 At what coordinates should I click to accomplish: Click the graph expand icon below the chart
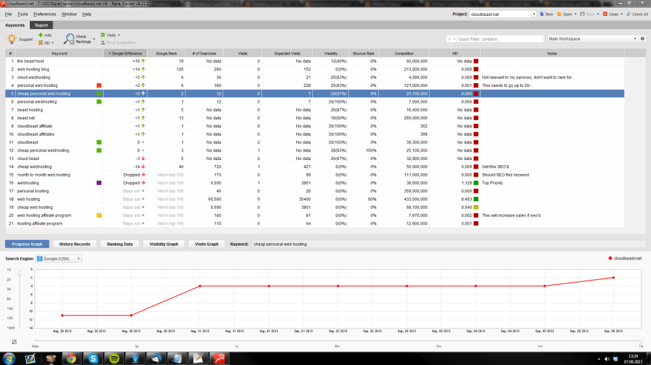pos(14,342)
